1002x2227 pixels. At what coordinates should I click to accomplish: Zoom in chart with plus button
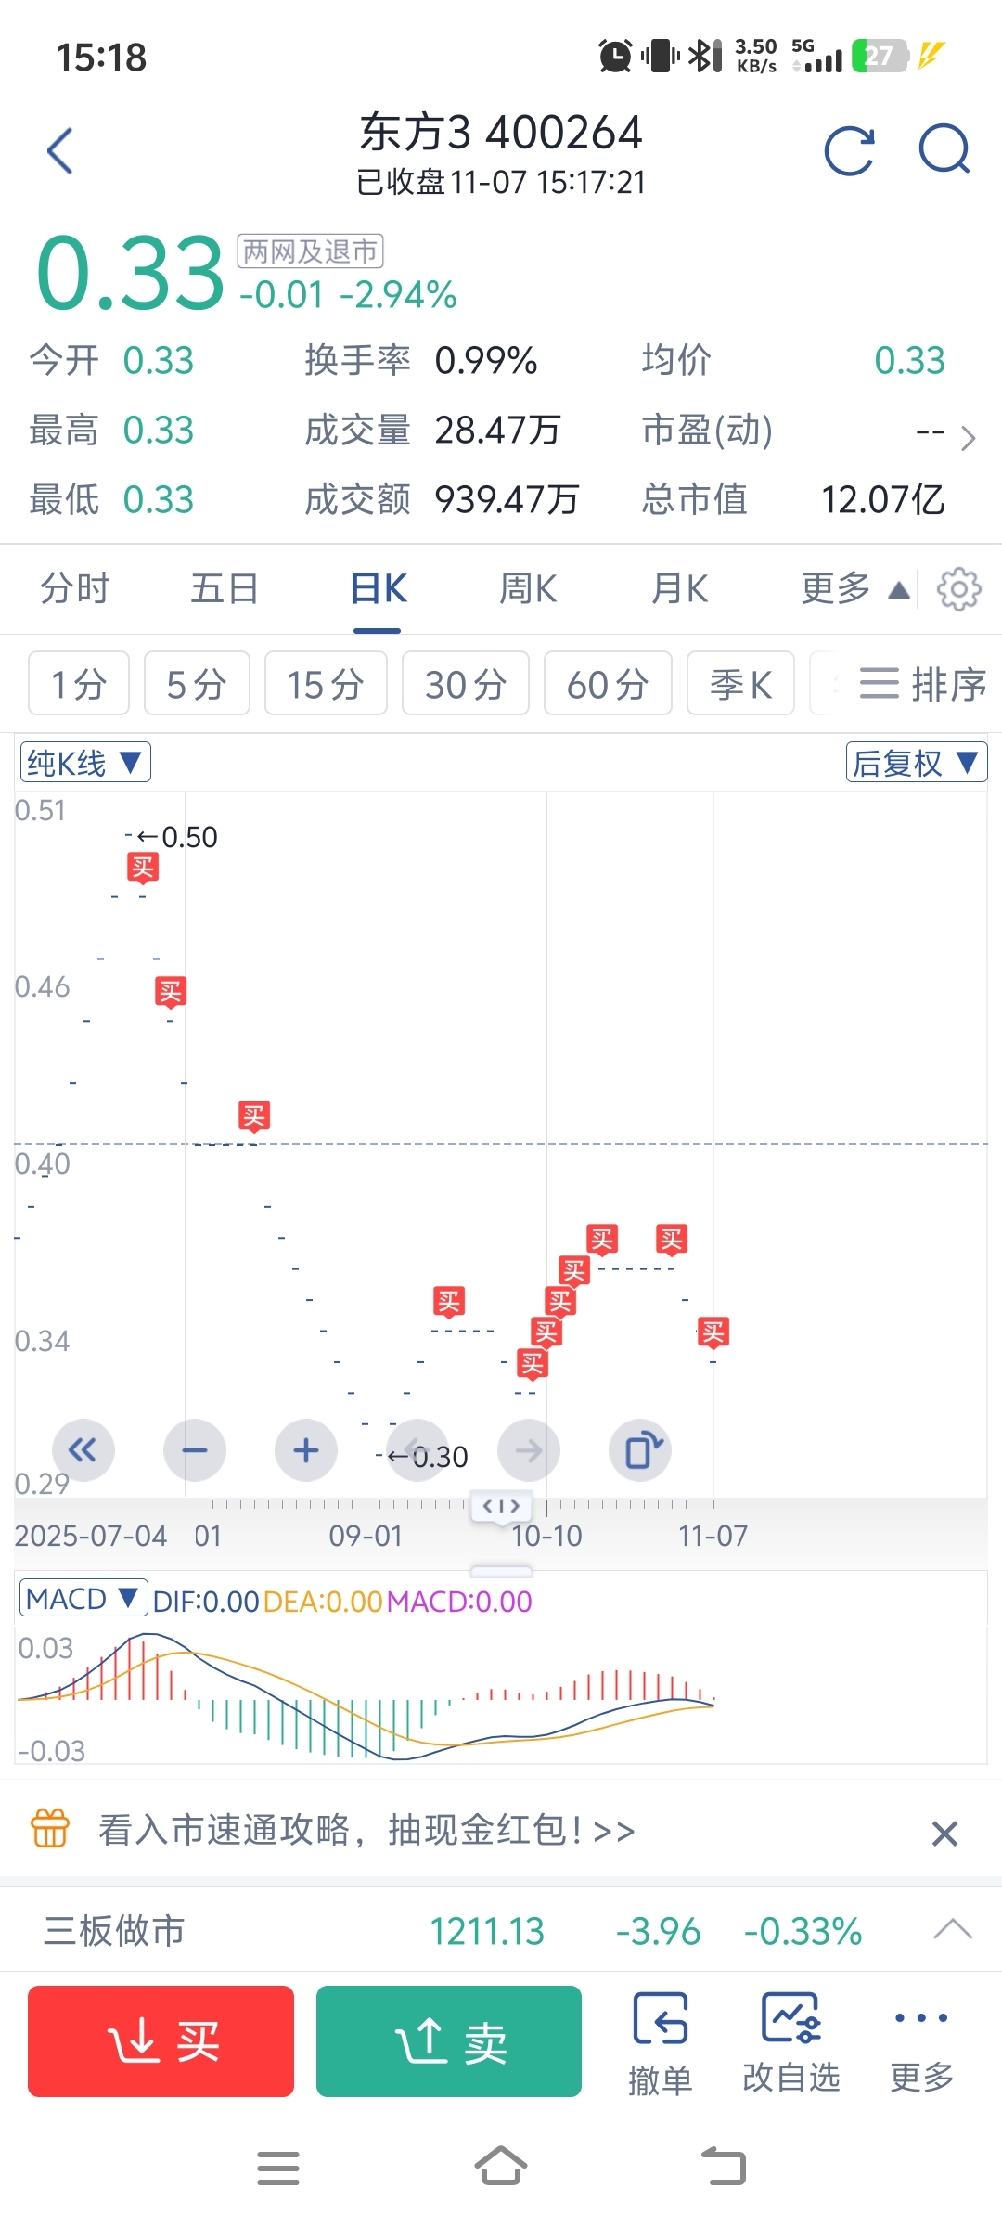click(x=306, y=1450)
